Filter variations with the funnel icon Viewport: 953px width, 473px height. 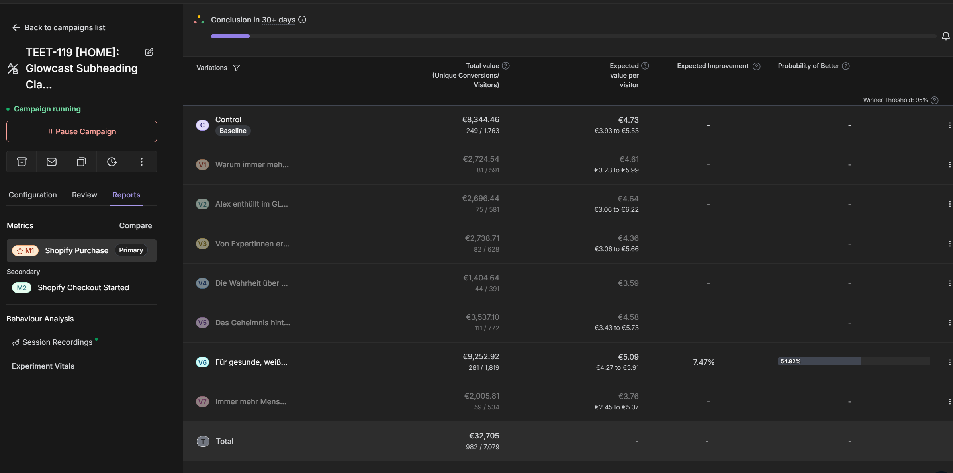[236, 68]
